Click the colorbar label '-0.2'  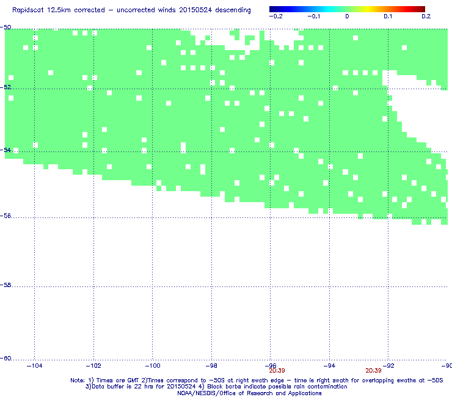click(x=276, y=16)
